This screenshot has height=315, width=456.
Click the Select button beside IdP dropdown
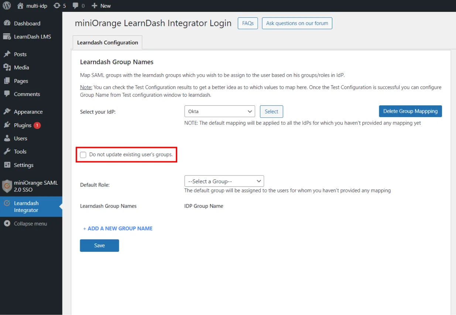[x=271, y=112]
